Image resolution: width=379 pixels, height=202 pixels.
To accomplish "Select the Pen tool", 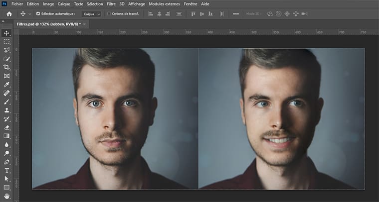I will [x=6, y=162].
